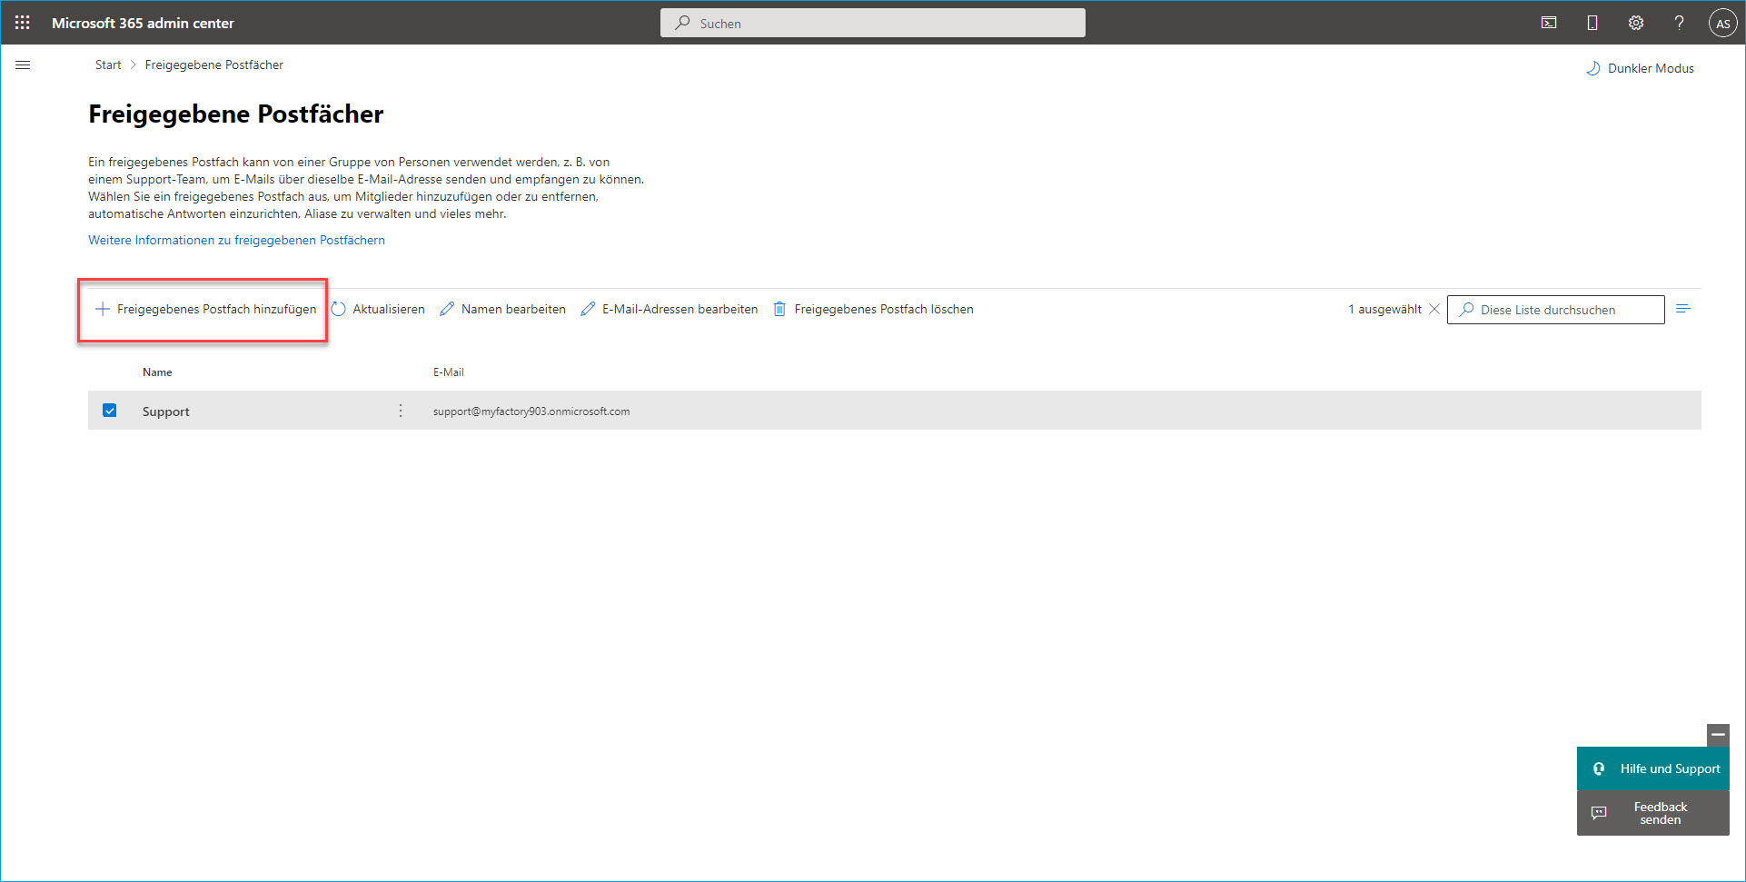This screenshot has width=1746, height=882.
Task: Sort by the E-Mail column header
Action: click(x=449, y=372)
